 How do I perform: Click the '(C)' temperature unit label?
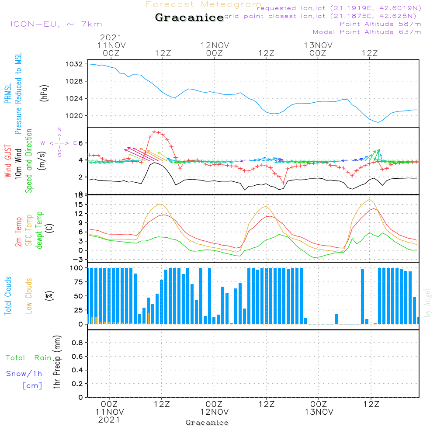(x=49, y=229)
